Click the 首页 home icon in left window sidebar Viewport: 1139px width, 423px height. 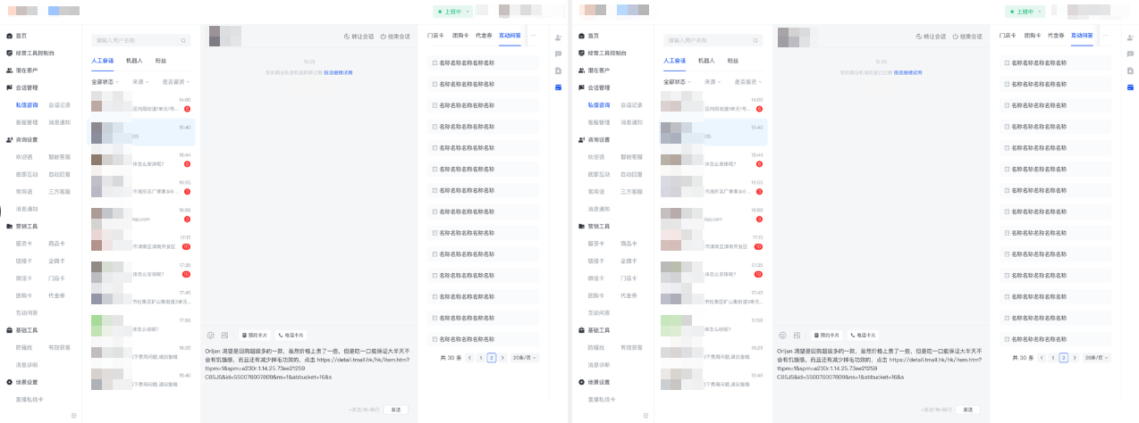[10, 36]
